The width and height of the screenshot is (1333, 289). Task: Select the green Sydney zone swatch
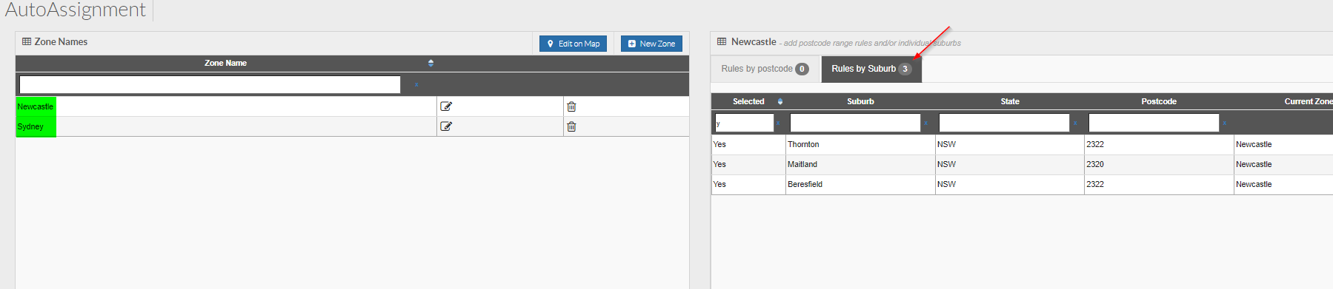(x=36, y=126)
